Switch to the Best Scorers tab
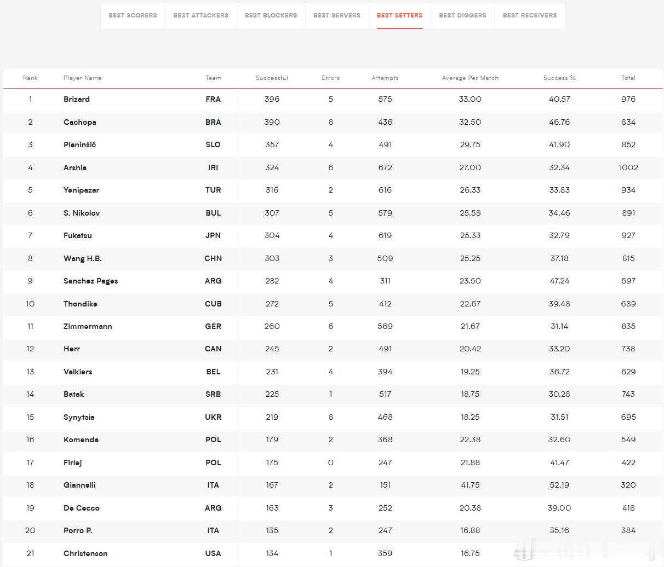 point(133,15)
